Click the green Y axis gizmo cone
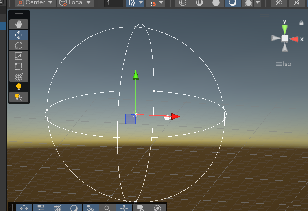The width and height of the screenshot is (308, 211). point(285,29)
